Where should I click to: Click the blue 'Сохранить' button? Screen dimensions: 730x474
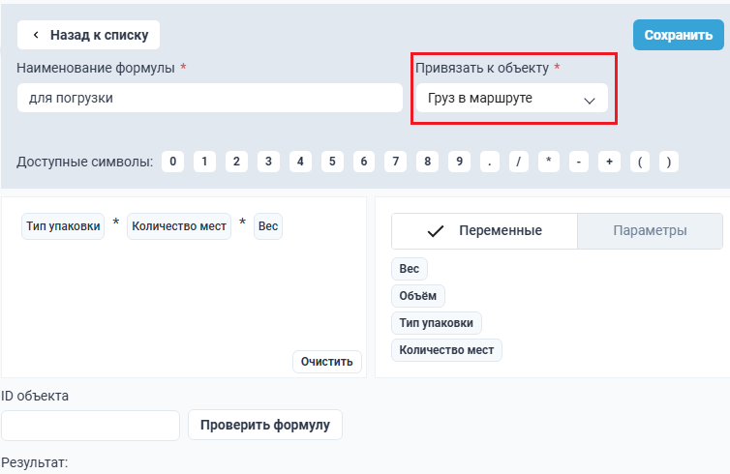[679, 35]
